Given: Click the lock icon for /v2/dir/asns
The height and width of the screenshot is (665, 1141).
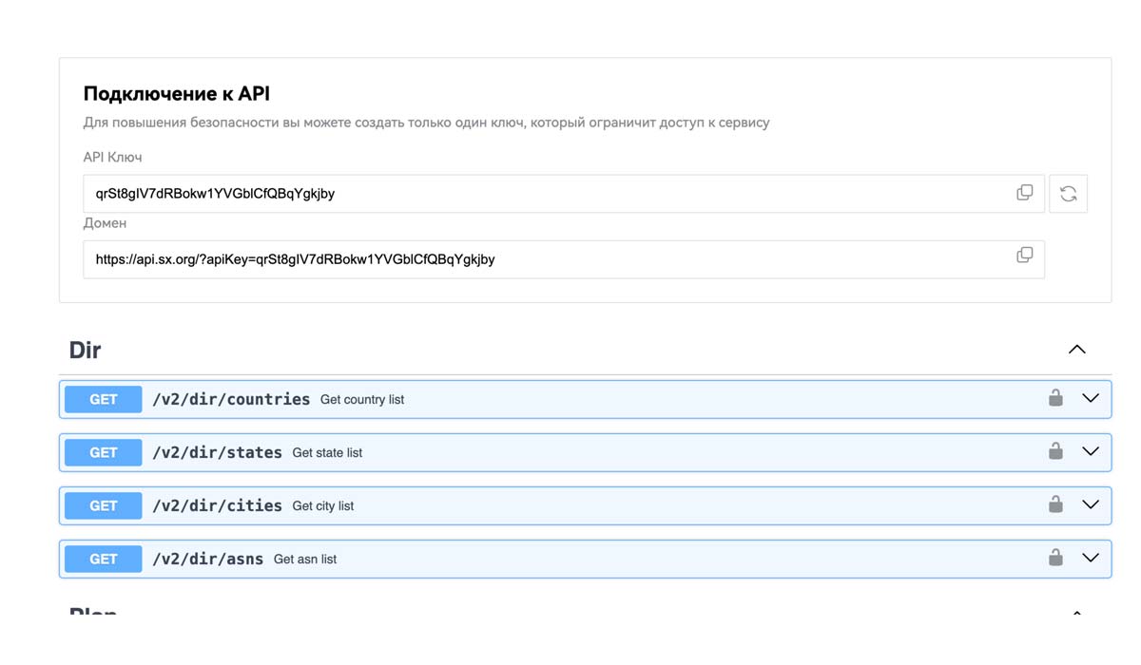Looking at the screenshot, I should tap(1055, 558).
